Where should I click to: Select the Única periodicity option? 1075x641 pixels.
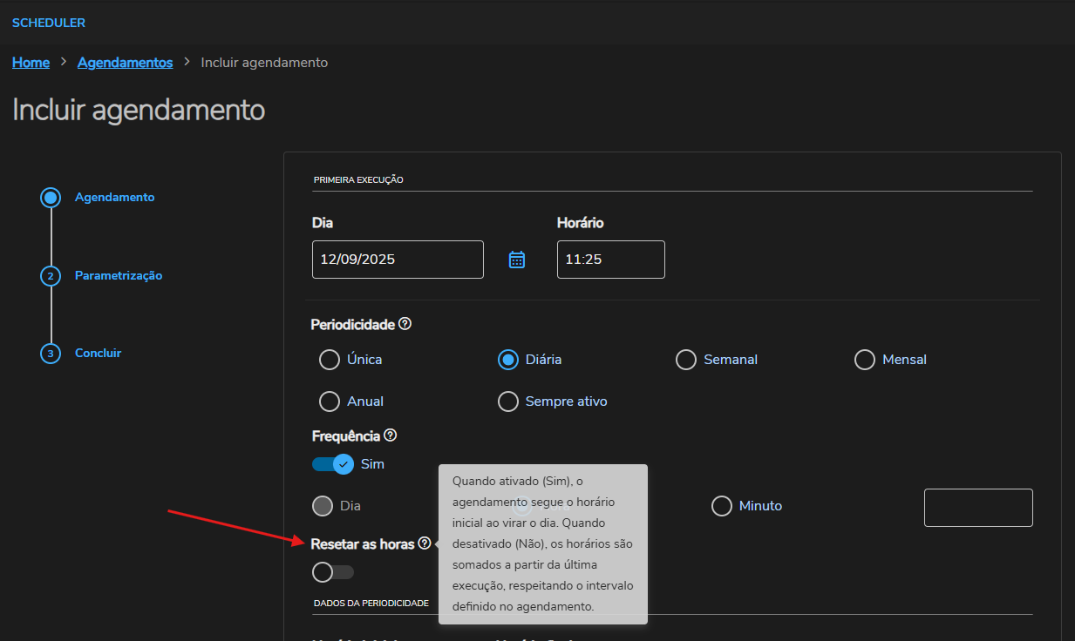[x=330, y=360]
